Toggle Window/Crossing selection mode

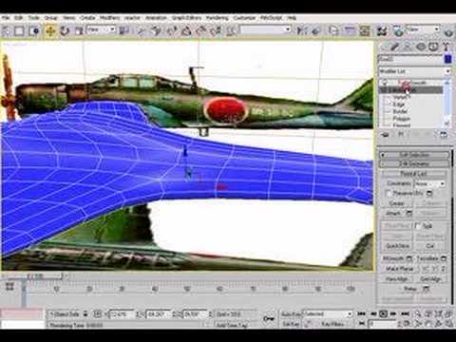pyautogui.click(x=34, y=30)
